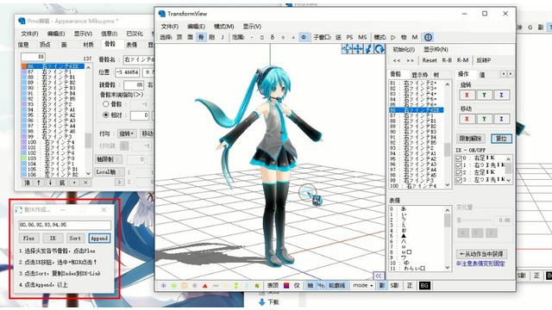Click the red triangle bottom toolbar icon

(x=205, y=286)
